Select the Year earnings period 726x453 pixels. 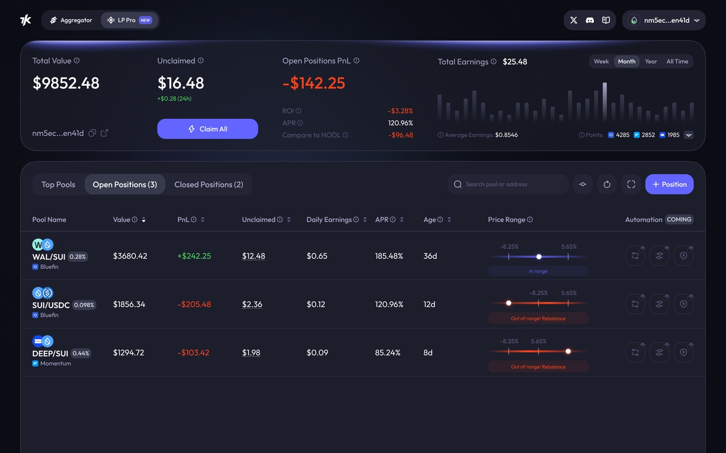tap(651, 62)
